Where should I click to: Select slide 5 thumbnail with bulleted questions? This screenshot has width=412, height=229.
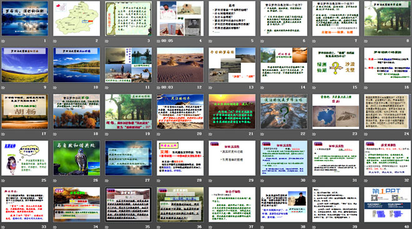coord(232,18)
